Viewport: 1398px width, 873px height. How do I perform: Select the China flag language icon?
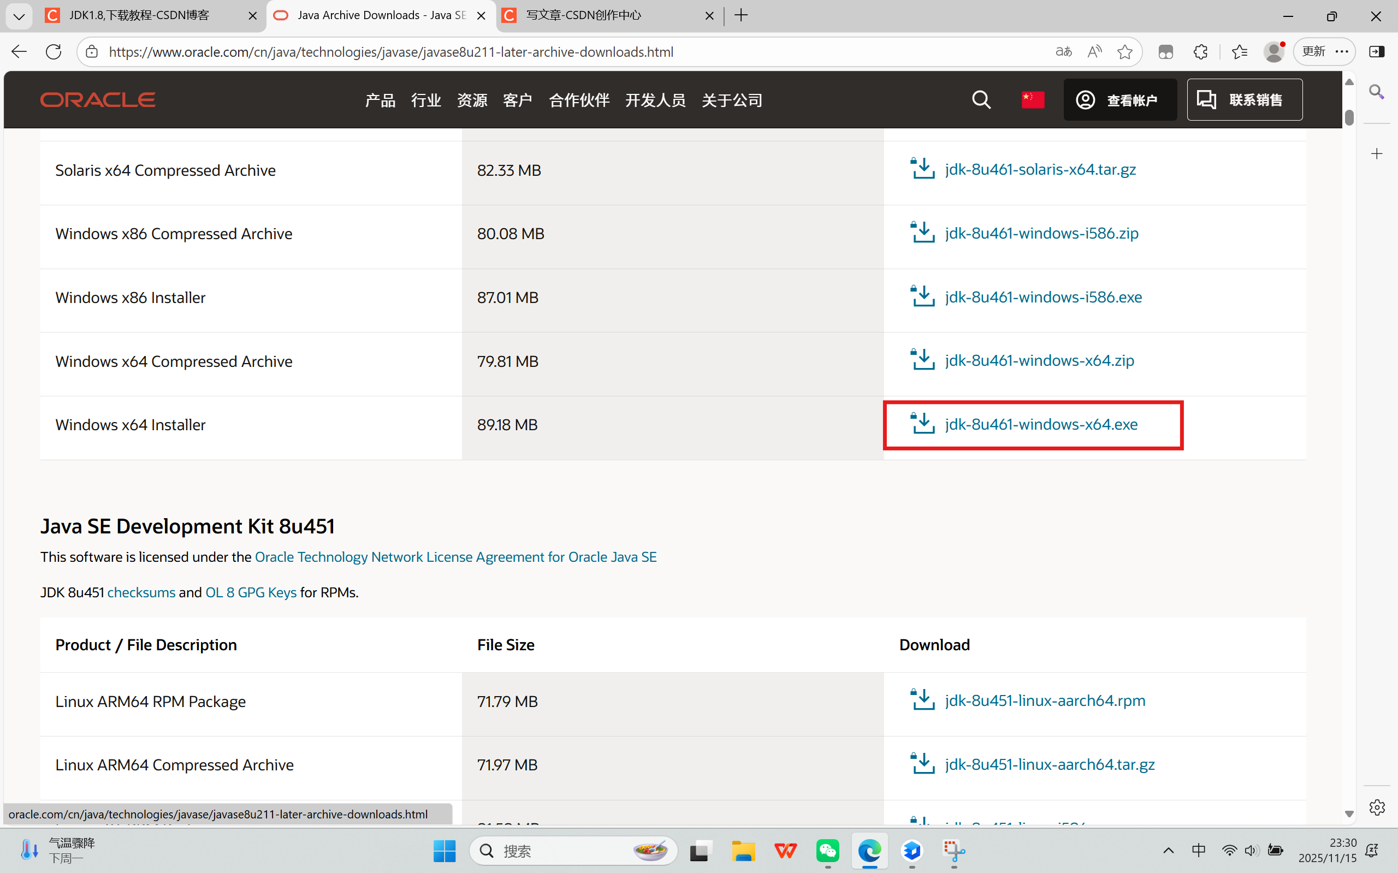1032,99
